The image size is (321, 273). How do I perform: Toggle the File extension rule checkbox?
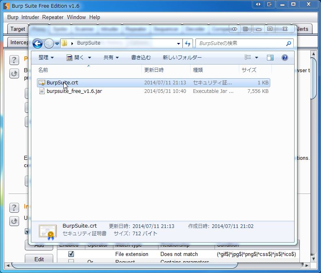[71, 254]
